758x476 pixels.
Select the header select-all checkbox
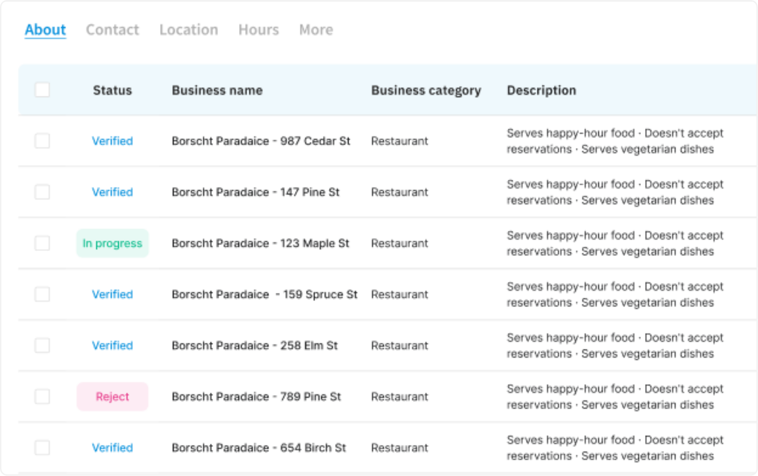pyautogui.click(x=42, y=90)
